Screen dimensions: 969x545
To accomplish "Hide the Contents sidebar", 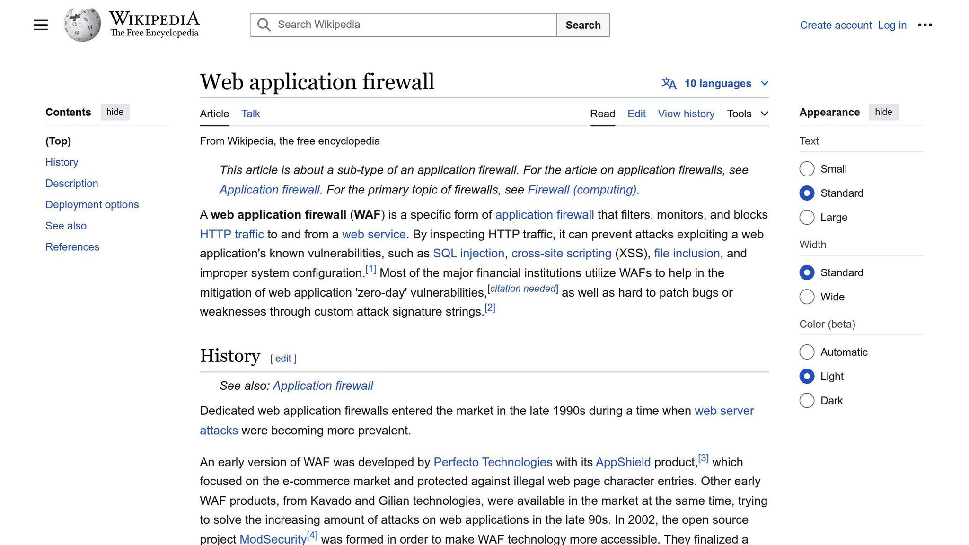I will 115,112.
